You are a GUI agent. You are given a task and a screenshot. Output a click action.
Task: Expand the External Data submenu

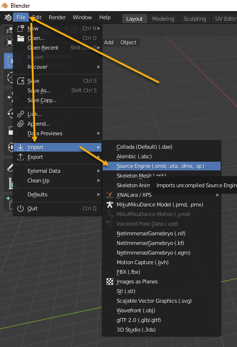point(58,171)
